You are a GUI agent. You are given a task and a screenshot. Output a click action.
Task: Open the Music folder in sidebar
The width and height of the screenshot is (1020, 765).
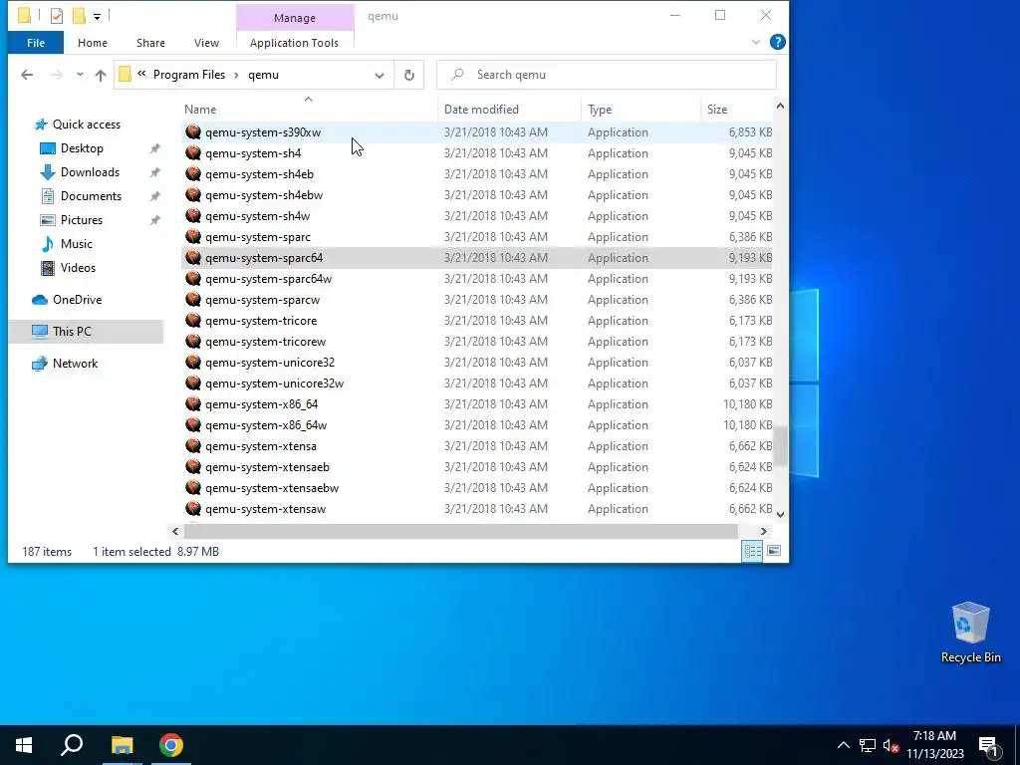(76, 244)
